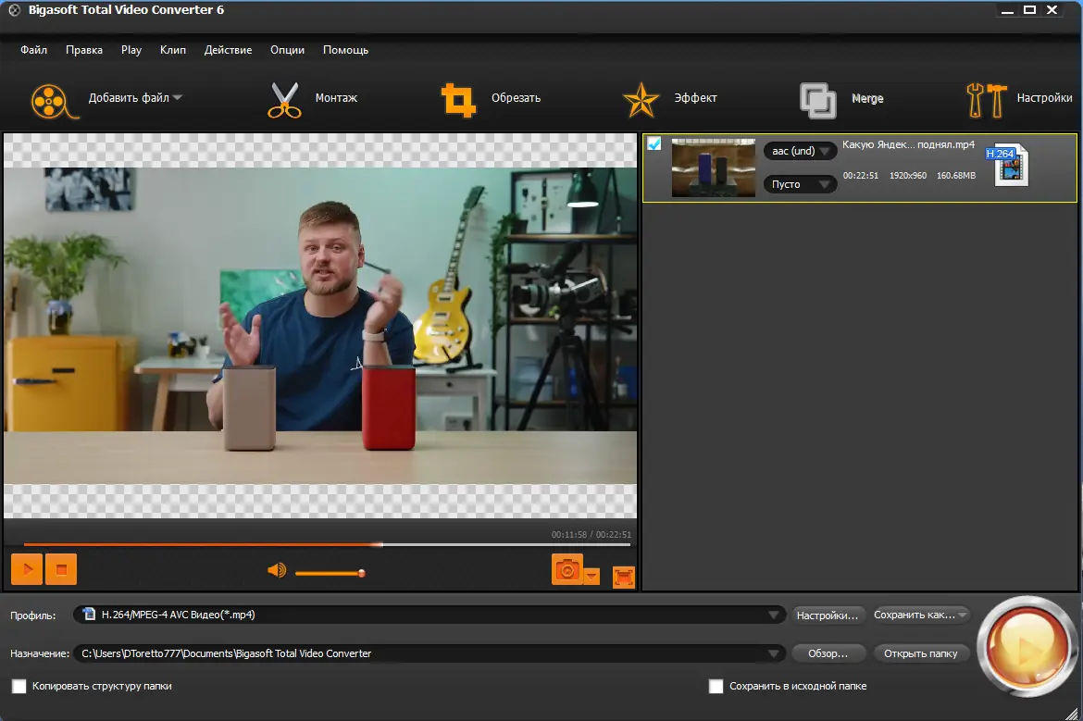The height and width of the screenshot is (721, 1083).
Task: Select the Crop (Обрезать) tool icon
Action: (x=457, y=100)
